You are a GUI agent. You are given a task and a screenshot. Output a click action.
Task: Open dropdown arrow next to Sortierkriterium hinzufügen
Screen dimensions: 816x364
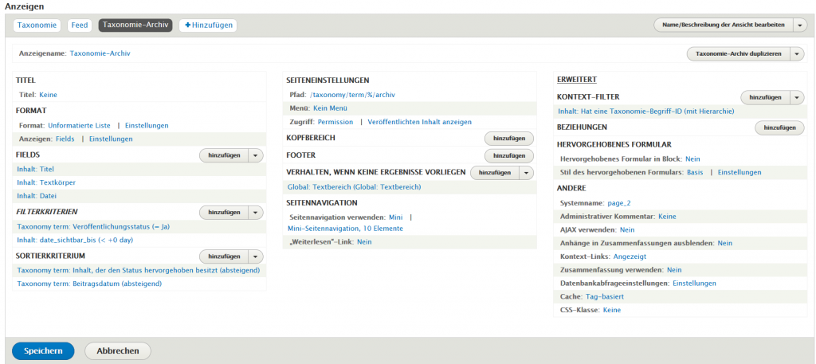click(255, 256)
